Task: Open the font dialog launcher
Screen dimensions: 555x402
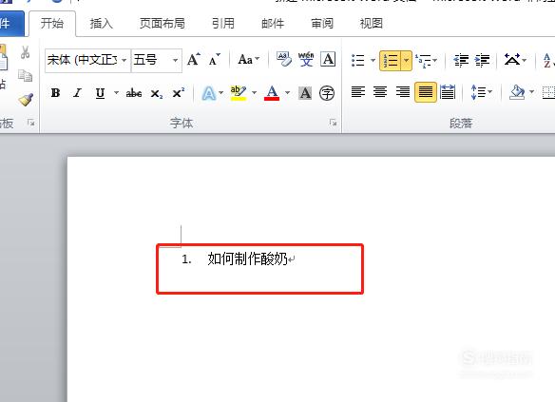Action: click(x=333, y=123)
